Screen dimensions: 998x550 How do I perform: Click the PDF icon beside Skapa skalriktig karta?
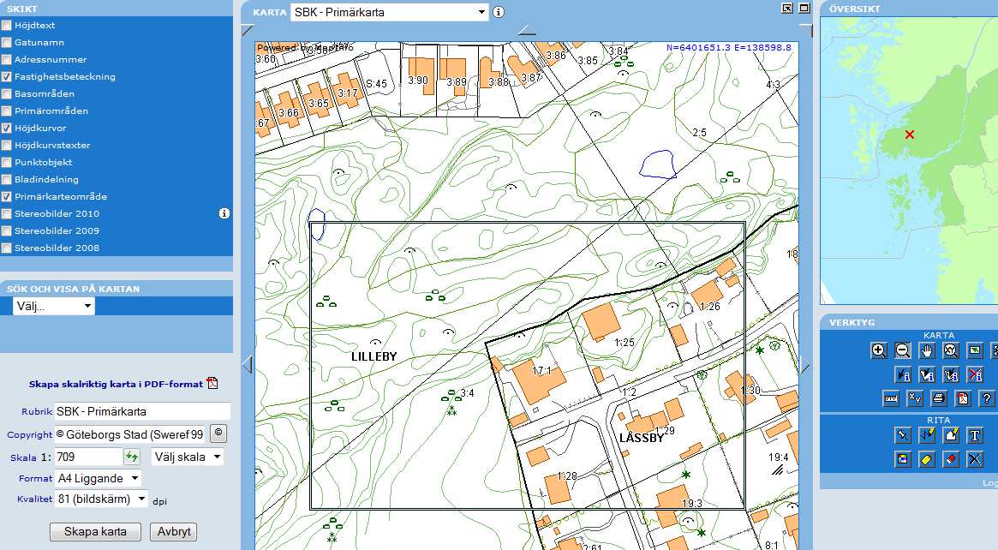[x=212, y=383]
